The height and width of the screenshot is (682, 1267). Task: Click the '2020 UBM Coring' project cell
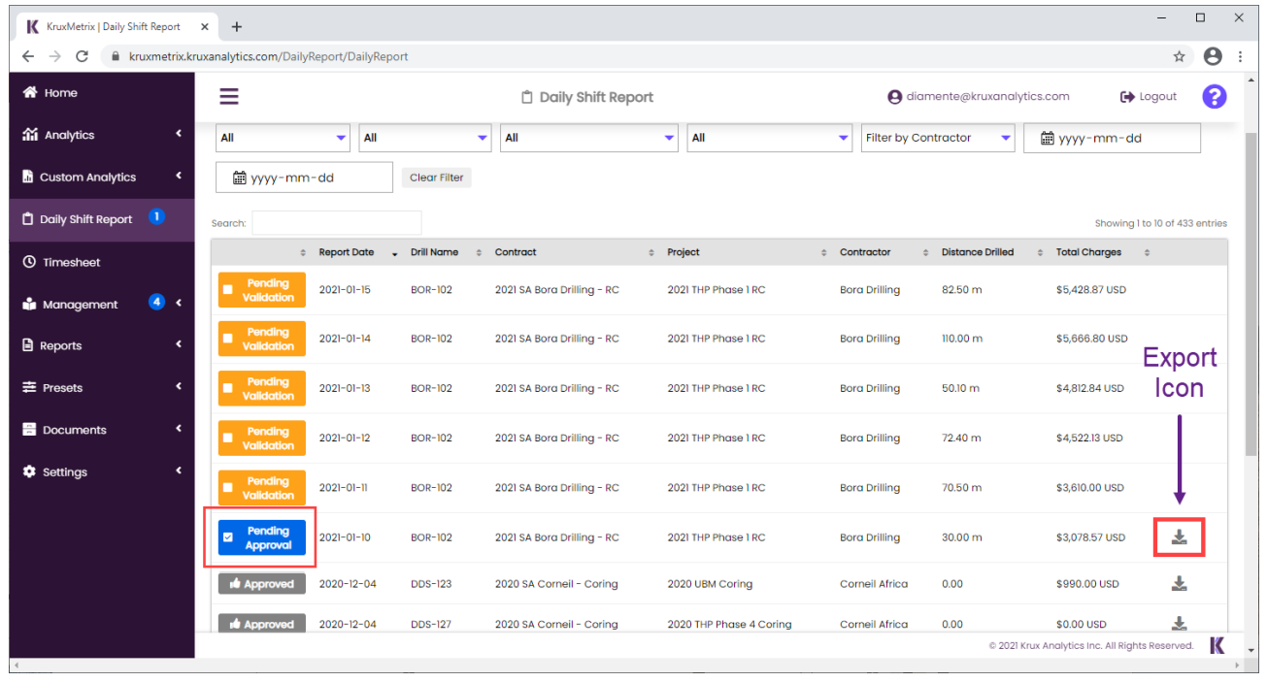coord(710,584)
